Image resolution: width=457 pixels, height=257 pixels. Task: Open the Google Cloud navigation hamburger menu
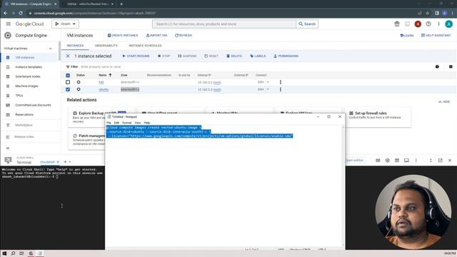8,24
